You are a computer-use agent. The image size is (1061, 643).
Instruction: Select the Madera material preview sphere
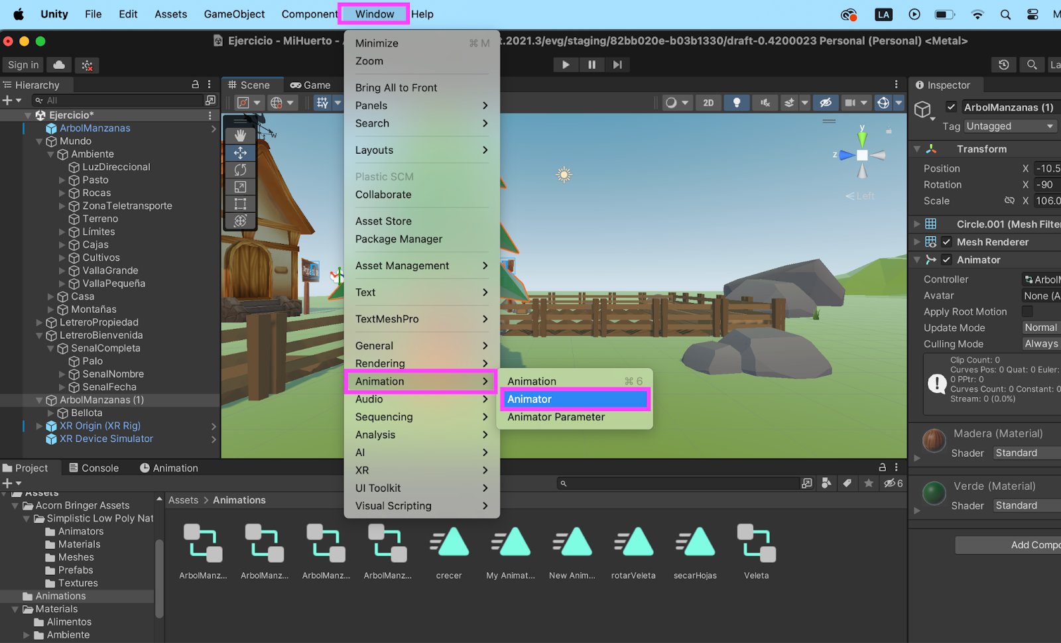[934, 440]
